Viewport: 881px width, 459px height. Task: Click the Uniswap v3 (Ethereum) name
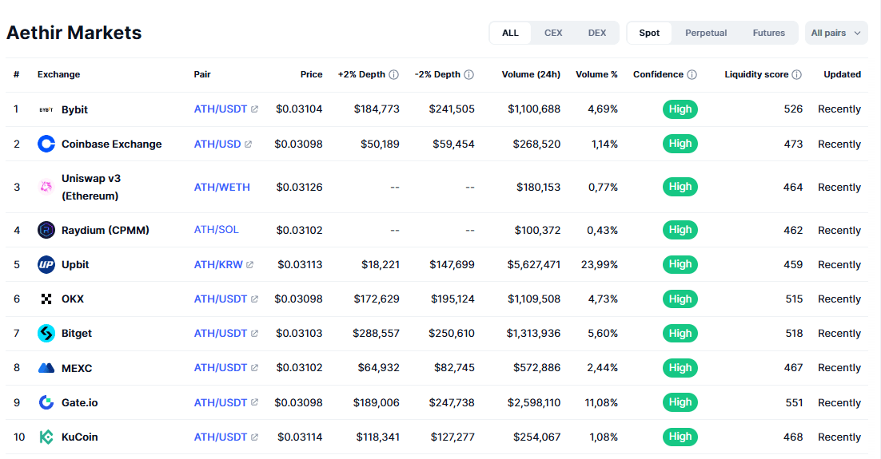pyautogui.click(x=91, y=187)
